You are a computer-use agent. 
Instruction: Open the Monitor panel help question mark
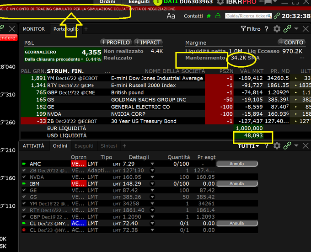tap(266, 29)
